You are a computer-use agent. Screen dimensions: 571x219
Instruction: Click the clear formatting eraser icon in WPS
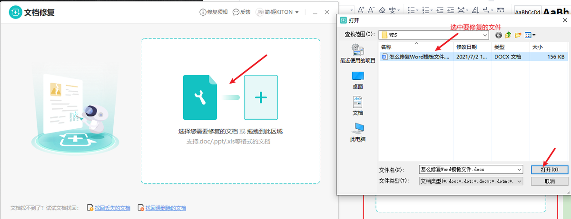[x=382, y=10]
